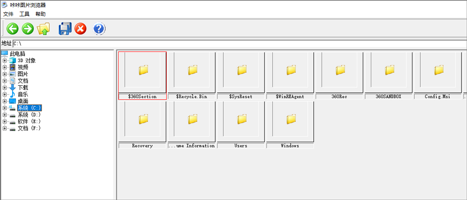This screenshot has height=200, width=467.
Task: Click the 360SANDBOX name label
Action: tap(389, 97)
